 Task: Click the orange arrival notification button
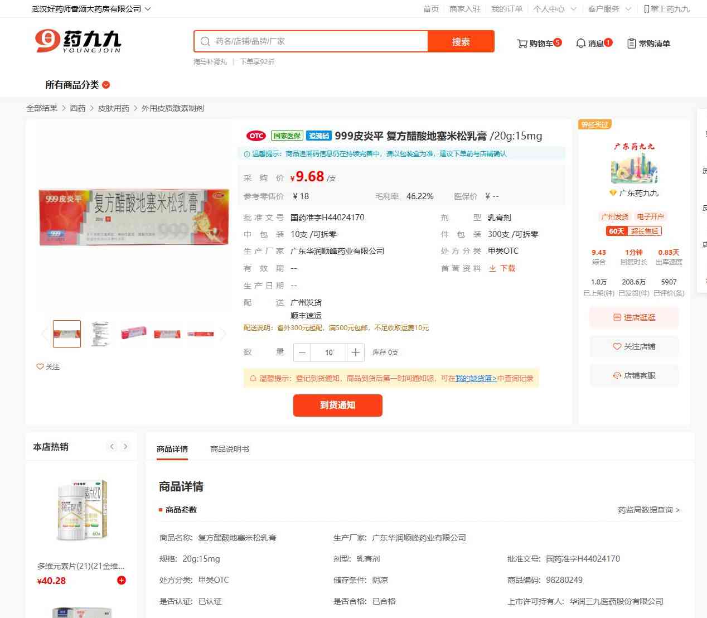coord(337,405)
